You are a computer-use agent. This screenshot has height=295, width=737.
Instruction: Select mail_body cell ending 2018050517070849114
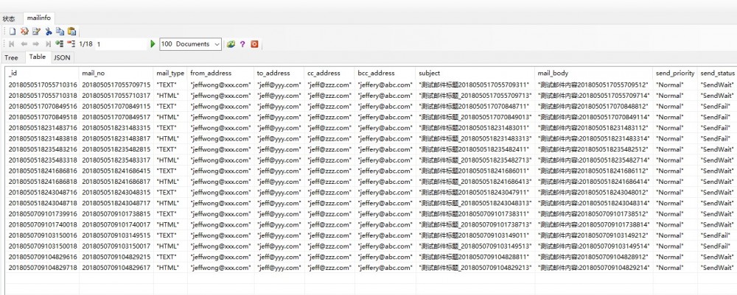click(595, 117)
